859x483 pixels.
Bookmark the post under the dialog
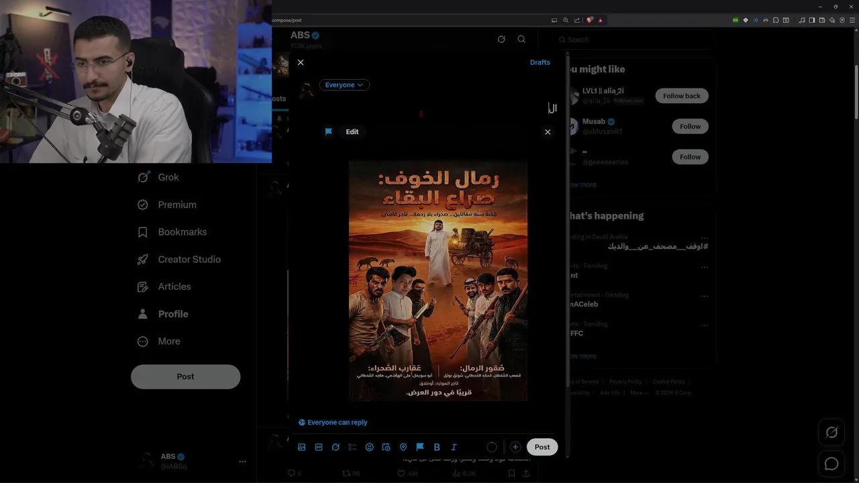pyautogui.click(x=511, y=474)
